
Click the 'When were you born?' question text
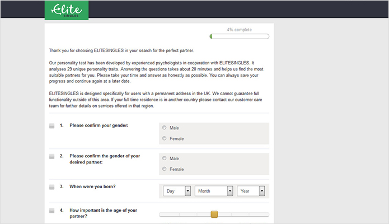[x=92, y=186]
